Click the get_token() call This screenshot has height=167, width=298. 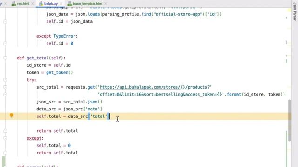click(59, 72)
